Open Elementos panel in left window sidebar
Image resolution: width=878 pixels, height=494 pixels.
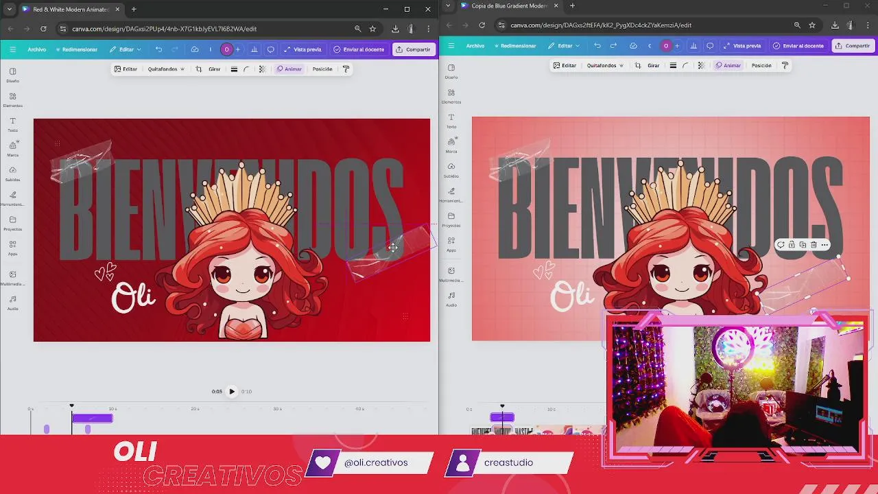click(x=12, y=99)
